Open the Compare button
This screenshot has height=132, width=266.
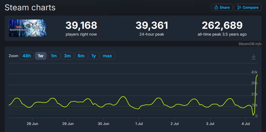pos(248,7)
